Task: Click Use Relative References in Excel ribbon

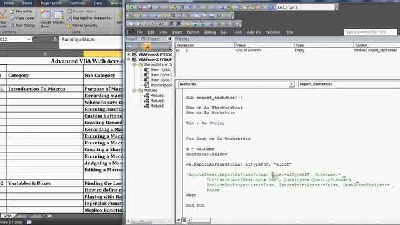Action: (89, 18)
